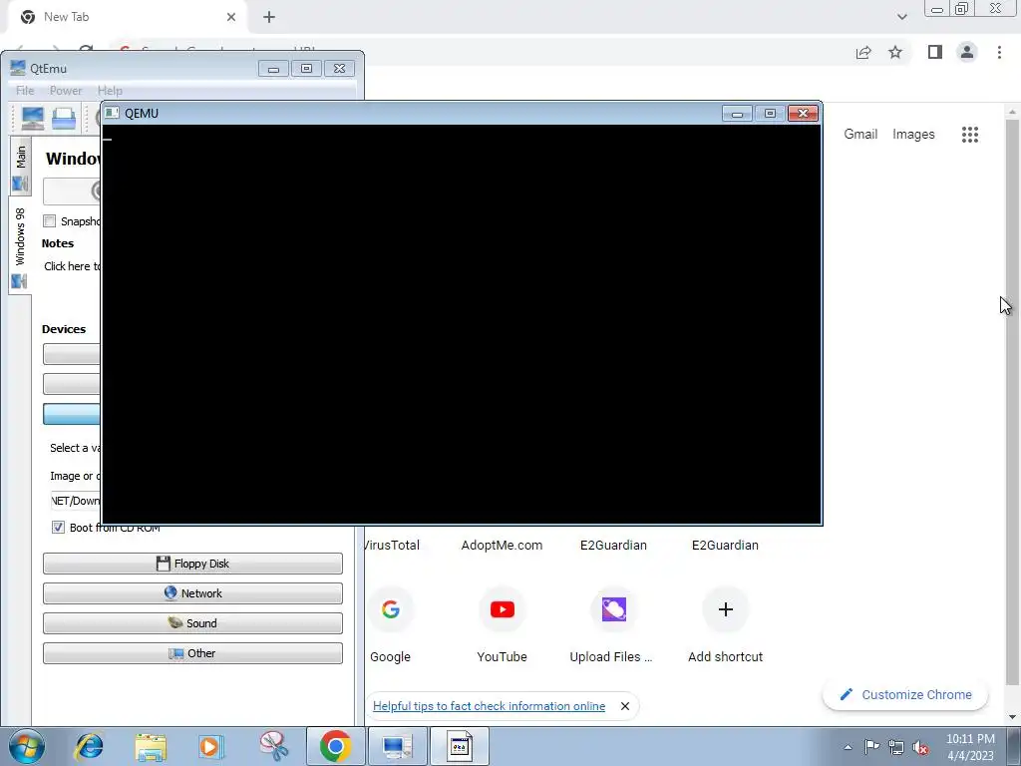Open Windows Explorer folder icon in taskbar

(x=151, y=746)
